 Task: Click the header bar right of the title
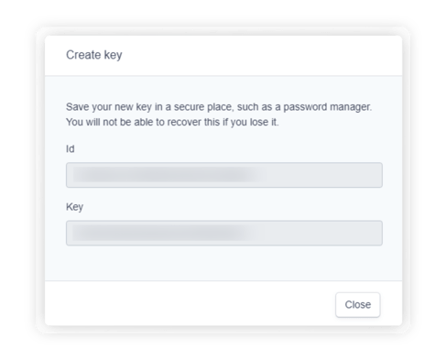[263, 55]
